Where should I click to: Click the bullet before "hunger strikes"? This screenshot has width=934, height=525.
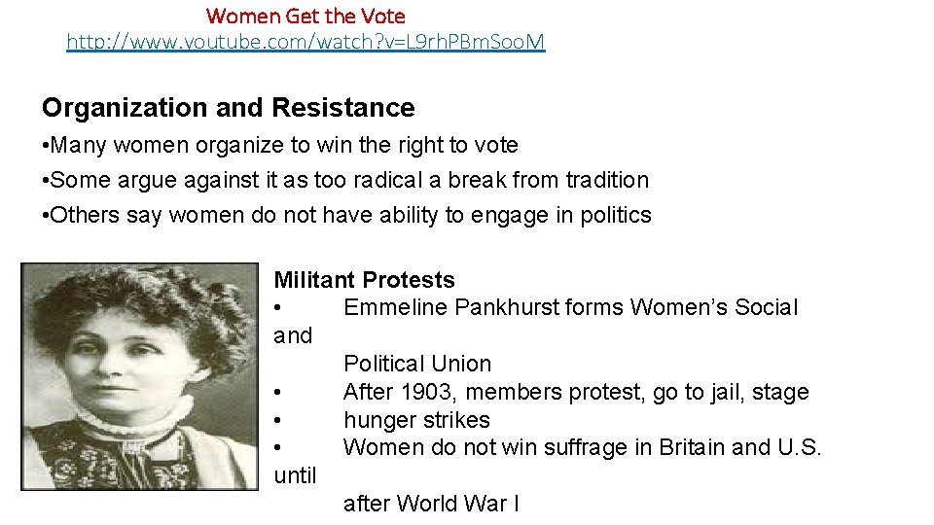278,420
